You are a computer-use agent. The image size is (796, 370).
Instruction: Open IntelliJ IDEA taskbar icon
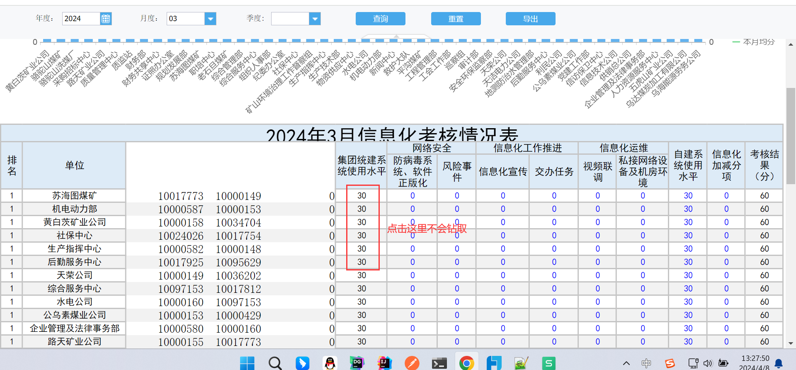pyautogui.click(x=385, y=363)
